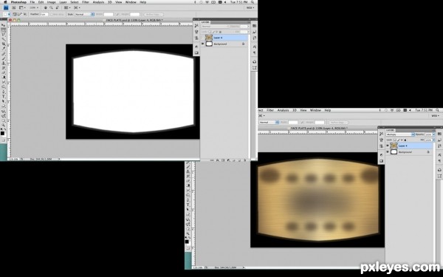Select the Type tool in upper-left toolbox
The width and height of the screenshot is (443, 277).
coord(4,96)
